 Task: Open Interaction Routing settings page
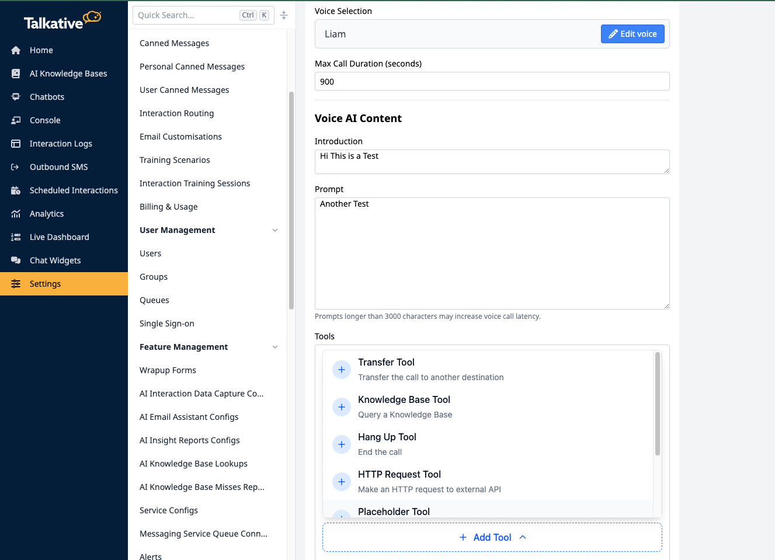[x=176, y=113]
